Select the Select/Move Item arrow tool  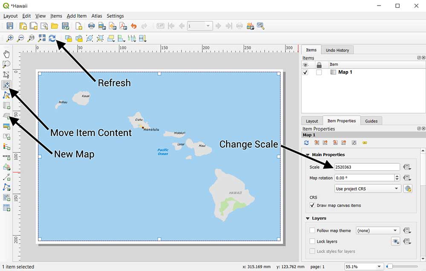pyautogui.click(x=6, y=74)
